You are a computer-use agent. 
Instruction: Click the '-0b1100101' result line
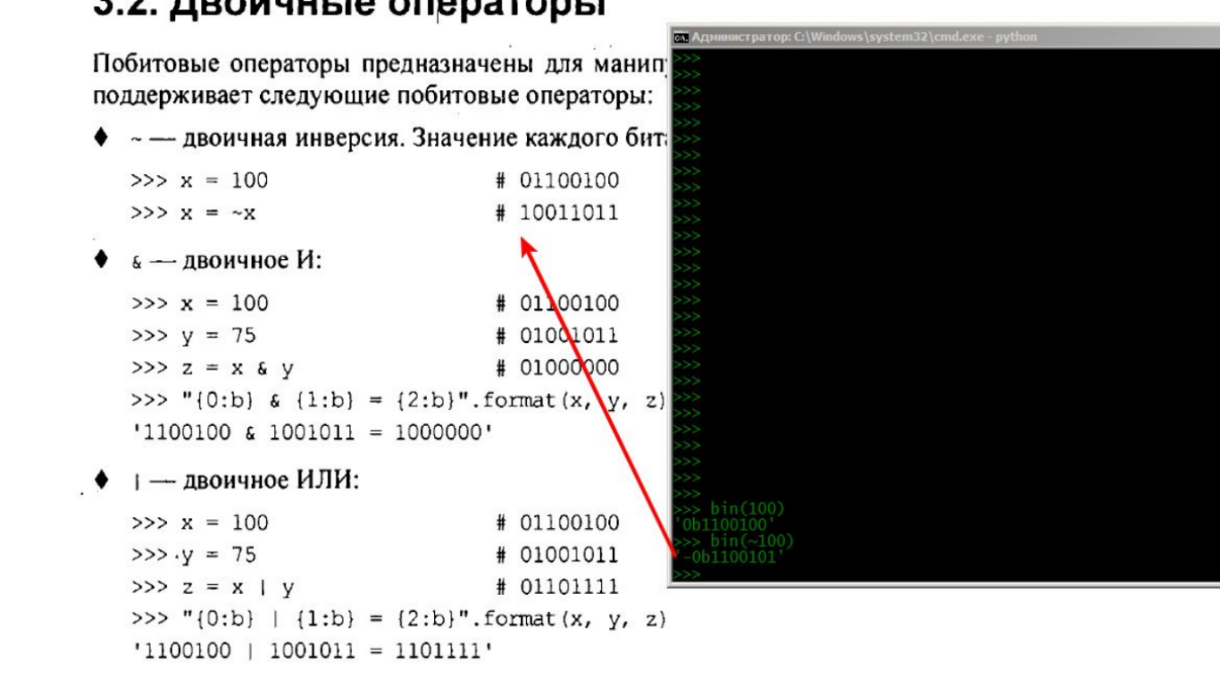tap(730, 557)
